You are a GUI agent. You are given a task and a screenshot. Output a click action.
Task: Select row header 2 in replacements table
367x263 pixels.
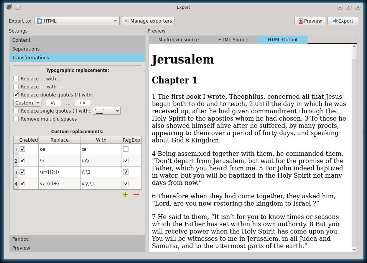pyautogui.click(x=16, y=160)
